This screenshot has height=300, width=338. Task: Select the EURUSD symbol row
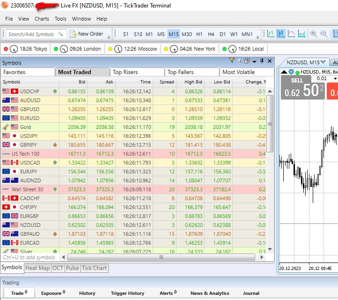tap(133, 118)
